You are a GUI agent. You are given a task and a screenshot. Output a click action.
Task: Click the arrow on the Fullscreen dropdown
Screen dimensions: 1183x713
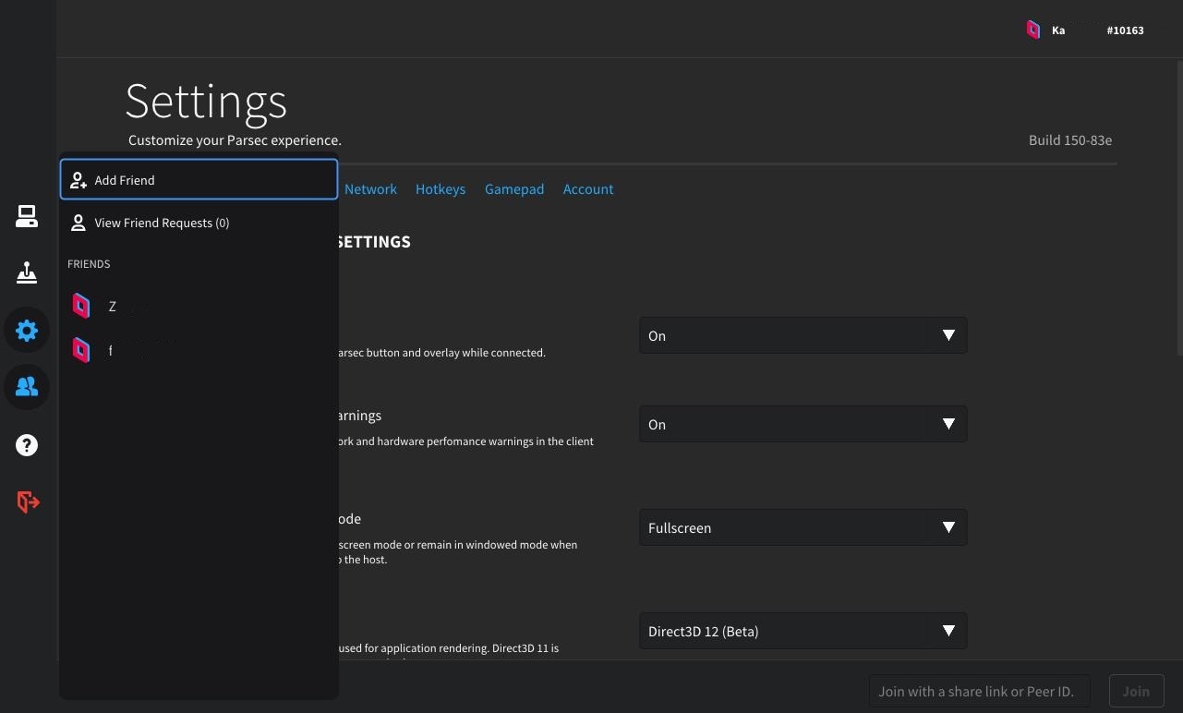pyautogui.click(x=948, y=527)
